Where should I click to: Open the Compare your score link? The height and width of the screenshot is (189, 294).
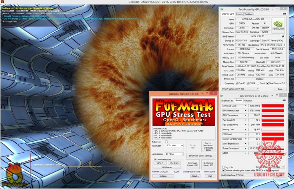click(192, 172)
